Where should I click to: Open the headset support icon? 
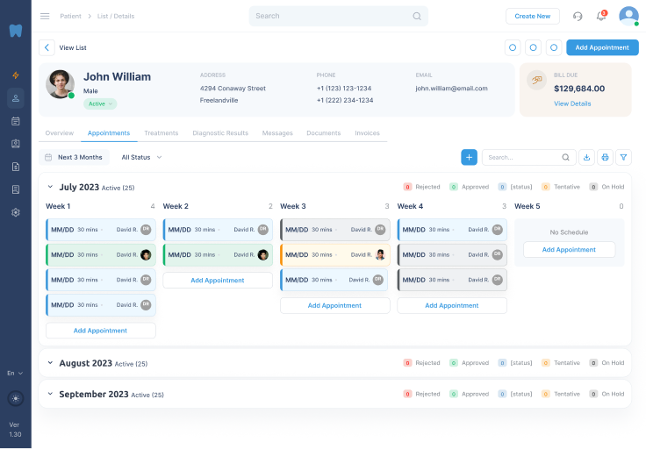(578, 16)
